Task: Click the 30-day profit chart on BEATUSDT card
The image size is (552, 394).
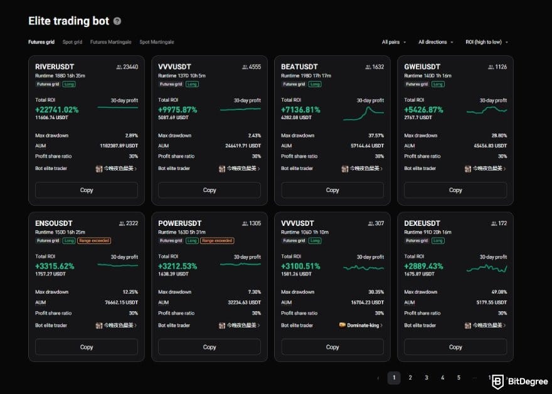Action: pos(363,114)
